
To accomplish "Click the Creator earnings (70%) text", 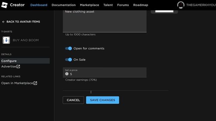I will [81, 80].
